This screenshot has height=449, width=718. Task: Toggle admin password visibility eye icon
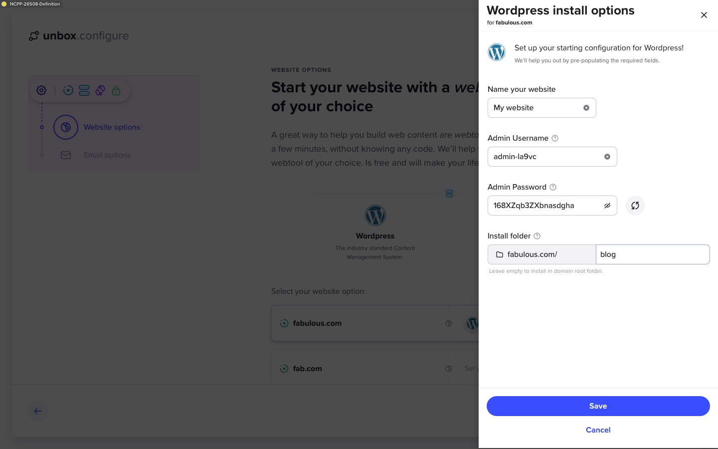point(607,206)
